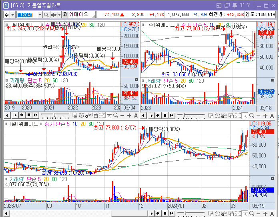Viewport: 279px width, 217px height.
Task: Click daily chart minus zoom-out icon
Action: pyautogui.click(x=258, y=214)
